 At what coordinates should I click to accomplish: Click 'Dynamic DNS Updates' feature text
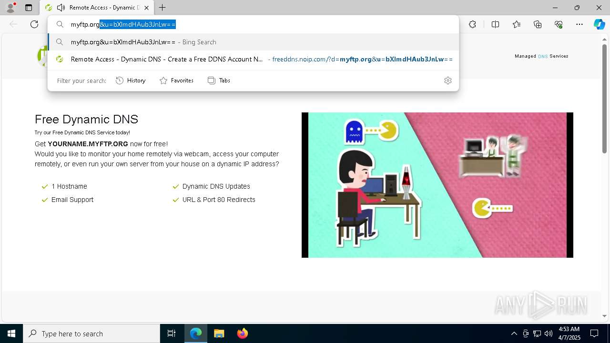216,186
